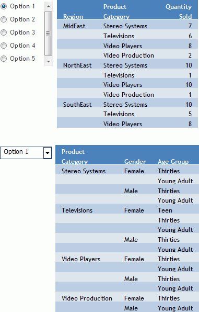
Task: Click the Option 1 combo box field
Action: pyautogui.click(x=26, y=153)
